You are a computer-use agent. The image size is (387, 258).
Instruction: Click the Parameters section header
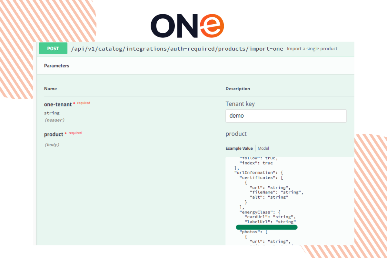pos(57,65)
